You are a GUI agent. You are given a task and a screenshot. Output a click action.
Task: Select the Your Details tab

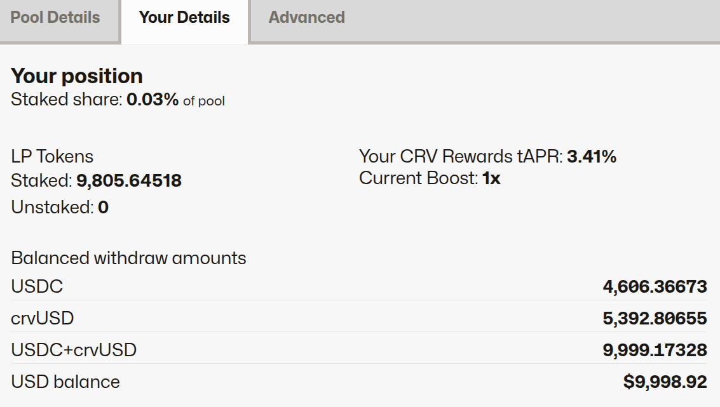[x=184, y=18]
